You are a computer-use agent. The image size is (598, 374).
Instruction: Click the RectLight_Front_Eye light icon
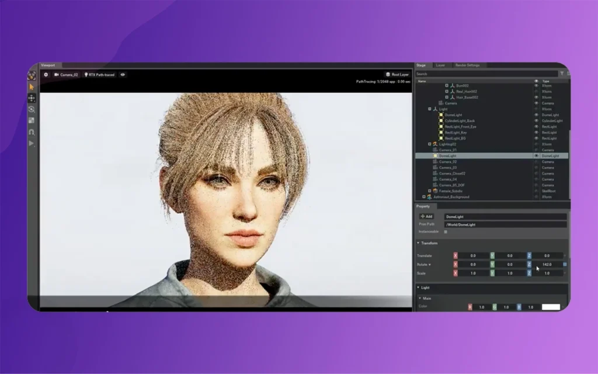441,127
